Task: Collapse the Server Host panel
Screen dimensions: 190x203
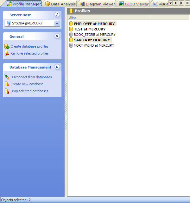Action: [57, 14]
